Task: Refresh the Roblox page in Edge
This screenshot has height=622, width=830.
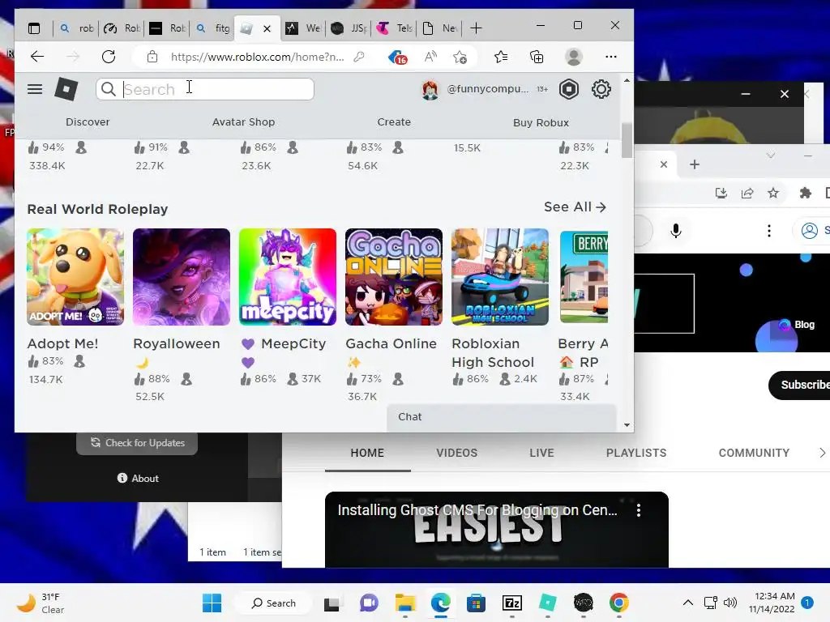Action: tap(109, 57)
